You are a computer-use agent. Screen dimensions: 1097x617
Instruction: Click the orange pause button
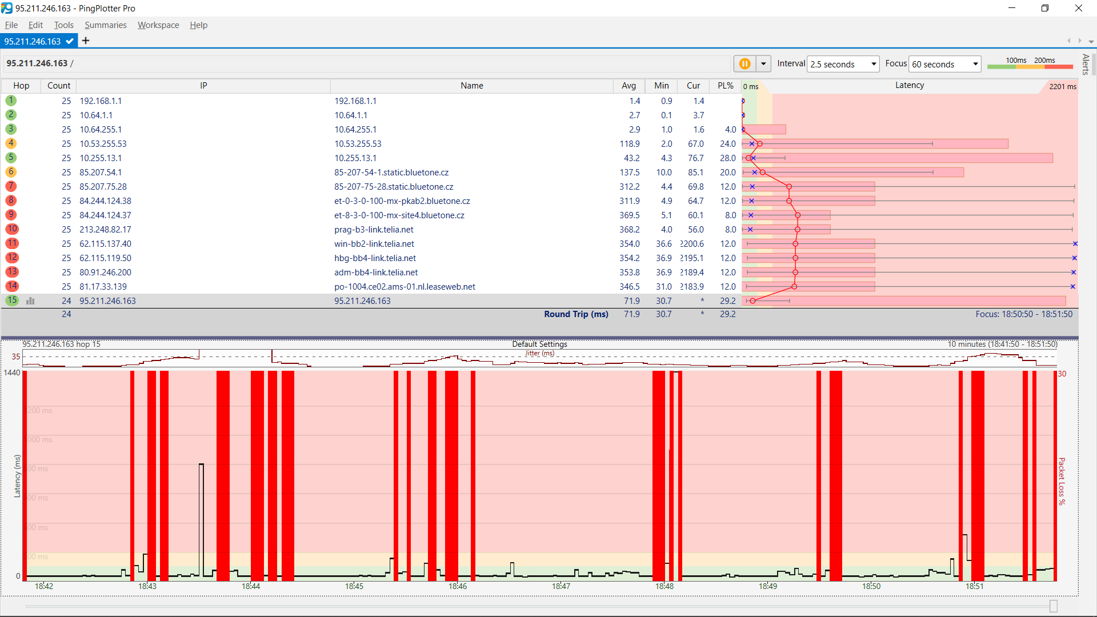pos(744,64)
